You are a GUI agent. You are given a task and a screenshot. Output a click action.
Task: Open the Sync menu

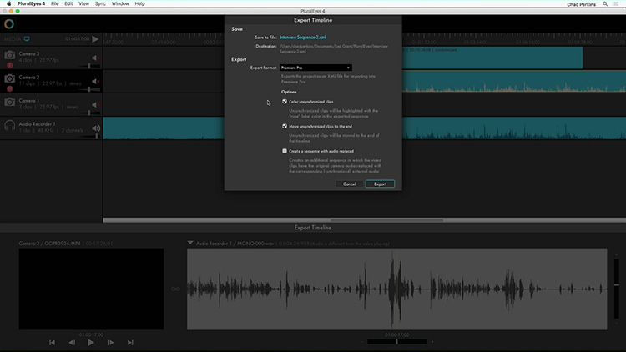pos(100,3)
